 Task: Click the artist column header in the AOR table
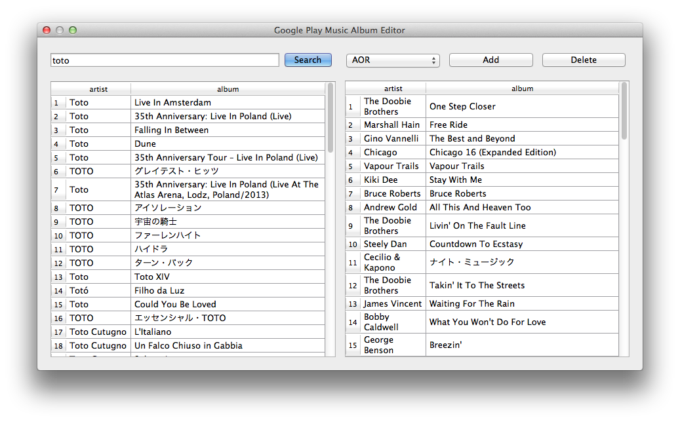tap(393, 88)
